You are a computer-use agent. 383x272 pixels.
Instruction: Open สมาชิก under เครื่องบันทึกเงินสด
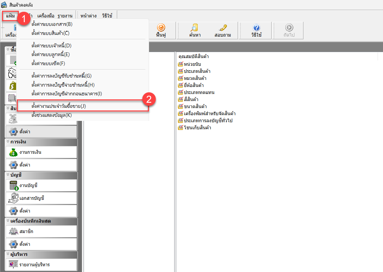[41, 232]
